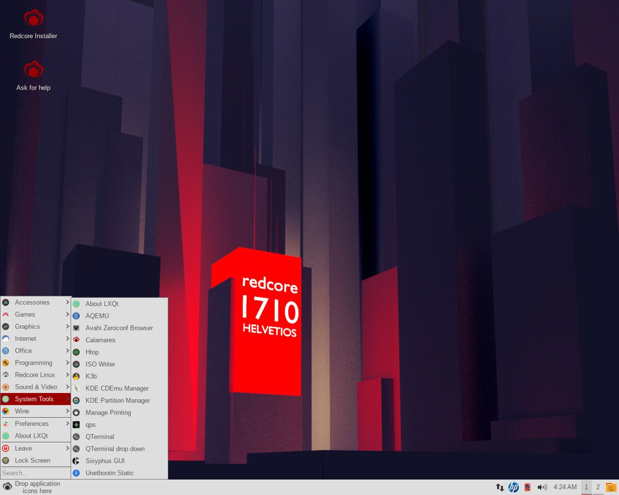Launch QTerminal from System Tools

[100, 437]
